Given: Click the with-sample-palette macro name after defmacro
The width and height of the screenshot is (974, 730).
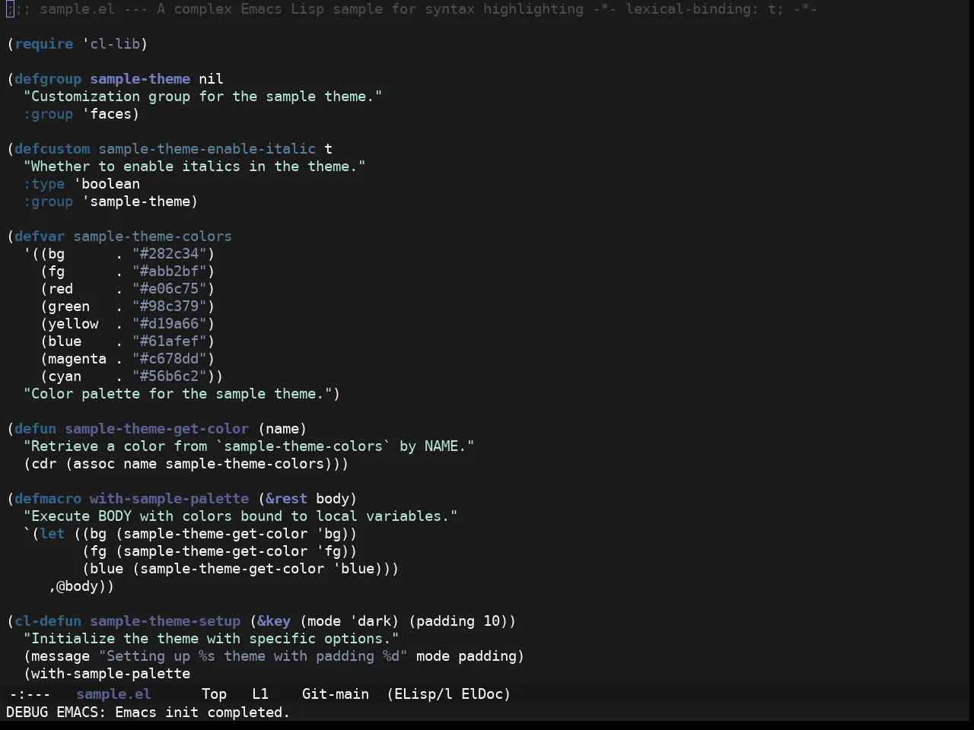Looking at the screenshot, I should click(x=170, y=499).
